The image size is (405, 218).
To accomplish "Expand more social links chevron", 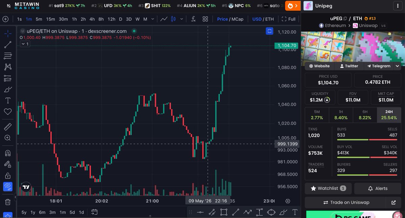I will (397, 66).
